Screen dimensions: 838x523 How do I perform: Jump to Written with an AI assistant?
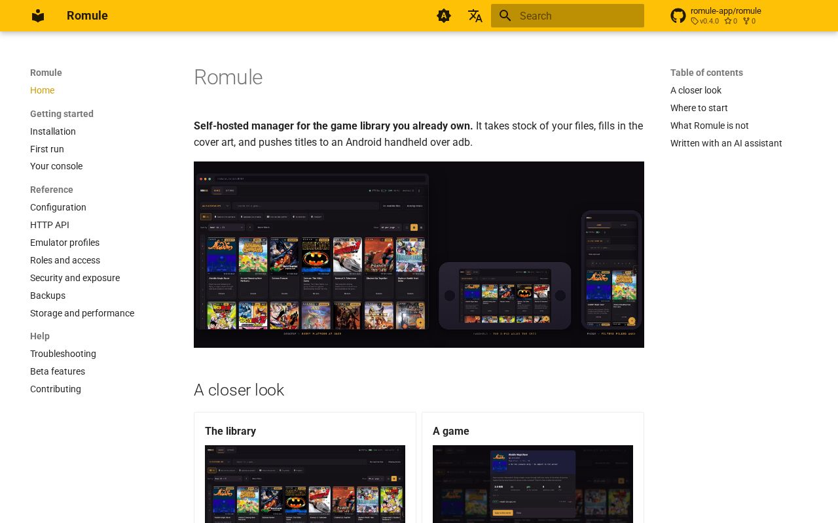coord(726,143)
